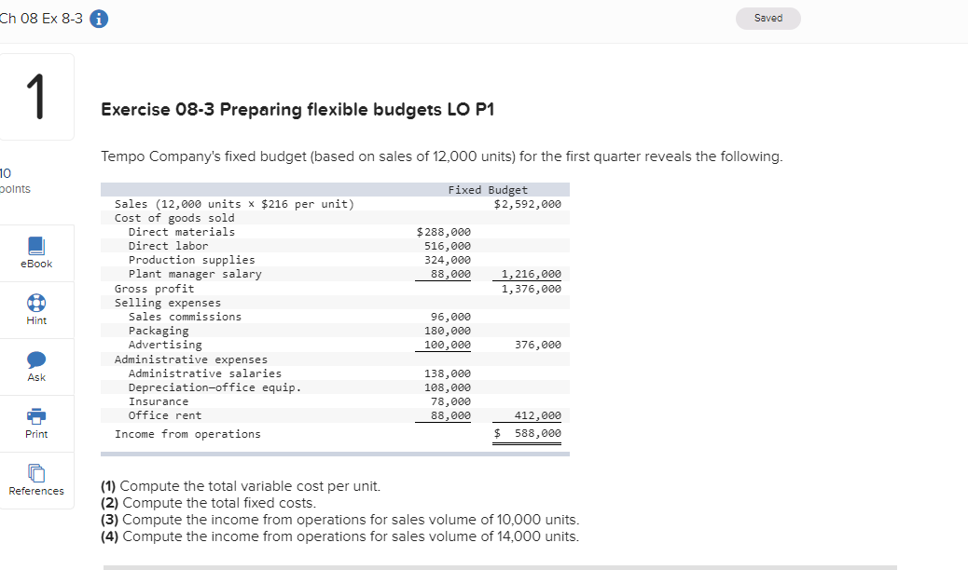Click the Gross profit 1,376,000 value
The image size is (968, 570).
click(x=531, y=289)
